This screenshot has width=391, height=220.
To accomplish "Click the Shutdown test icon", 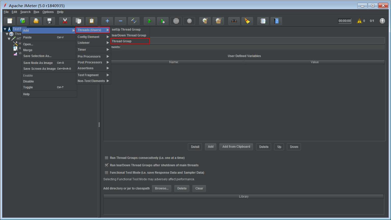I will (x=189, y=21).
